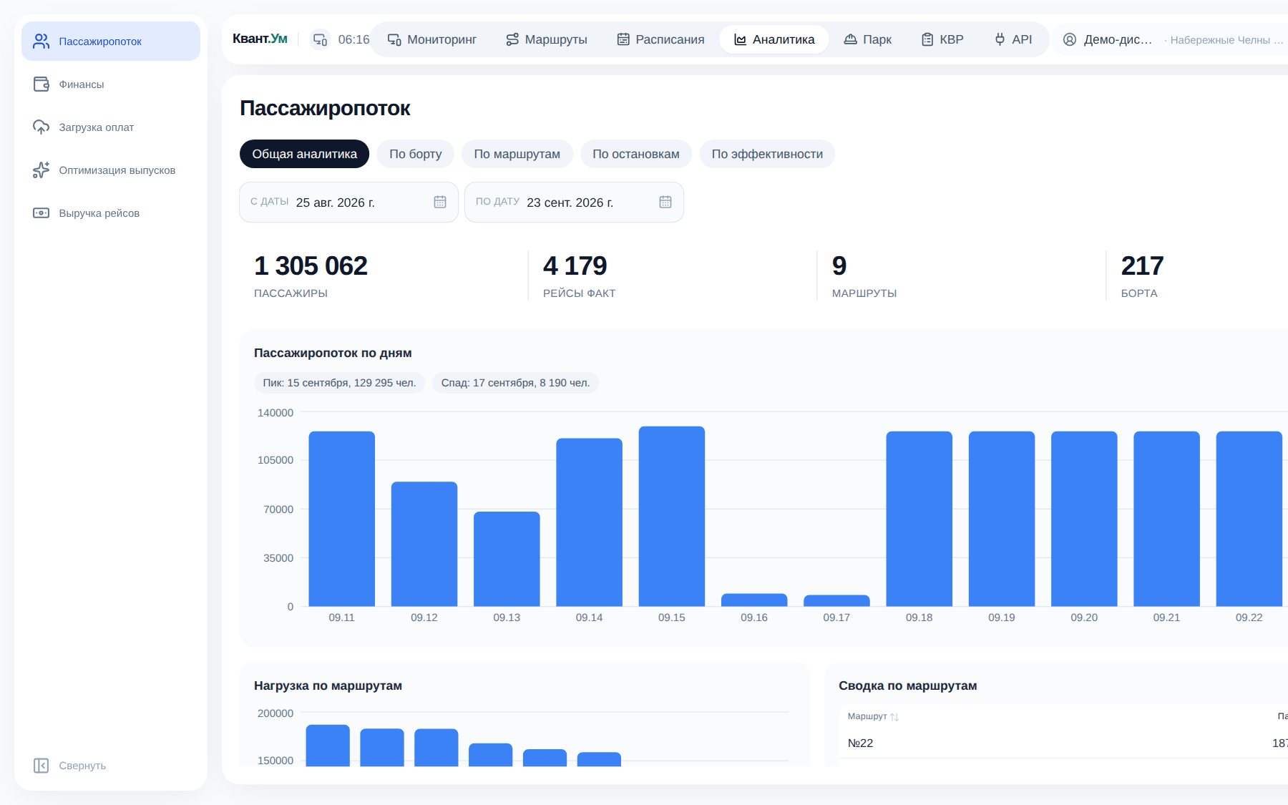
Task: Click the monitor icon beside 06:16
Action: [320, 39]
